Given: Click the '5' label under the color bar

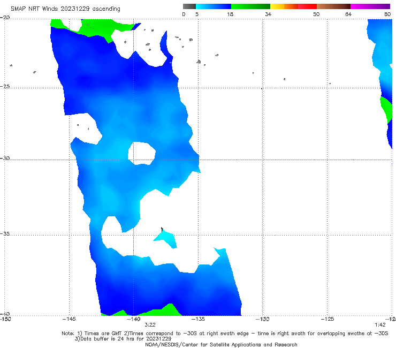Looking at the screenshot, I should [197, 14].
